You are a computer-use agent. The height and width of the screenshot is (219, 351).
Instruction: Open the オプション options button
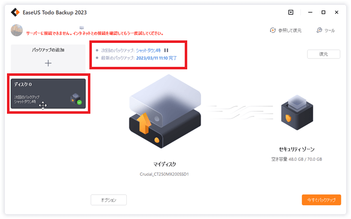click(x=108, y=200)
